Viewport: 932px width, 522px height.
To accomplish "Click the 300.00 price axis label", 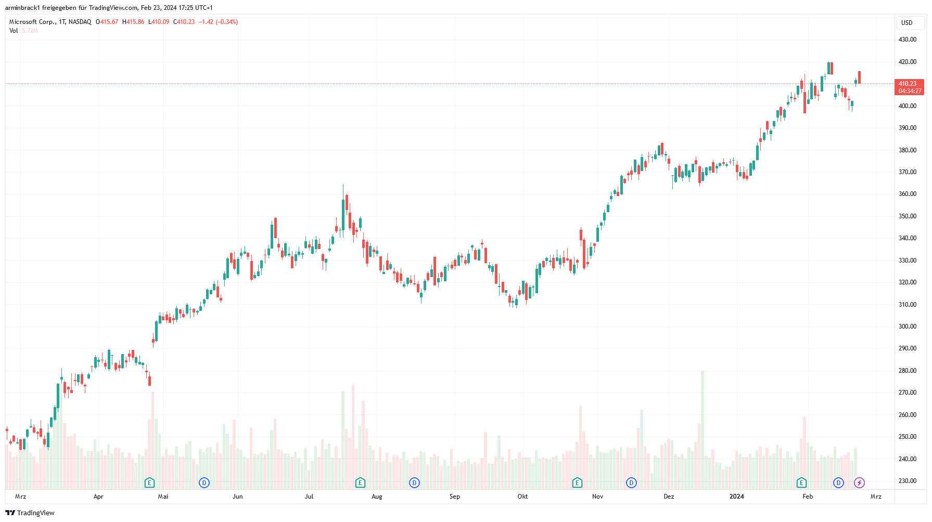I will [x=908, y=327].
